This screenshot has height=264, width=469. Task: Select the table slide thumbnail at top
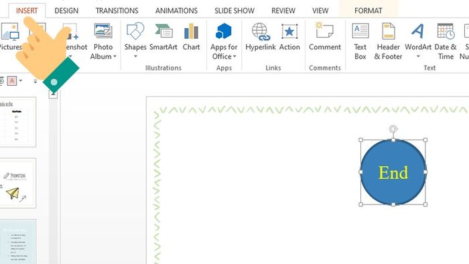18,122
